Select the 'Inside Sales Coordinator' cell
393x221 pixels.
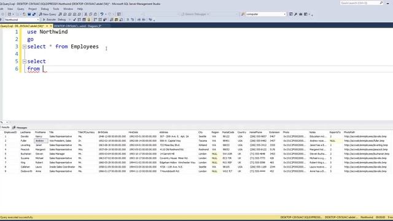62,167
